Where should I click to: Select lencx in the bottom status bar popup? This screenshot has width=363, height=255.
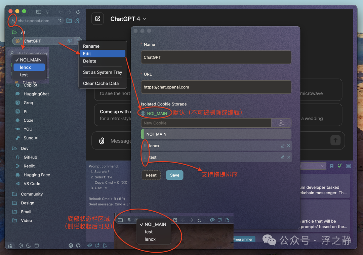pyautogui.click(x=154, y=239)
